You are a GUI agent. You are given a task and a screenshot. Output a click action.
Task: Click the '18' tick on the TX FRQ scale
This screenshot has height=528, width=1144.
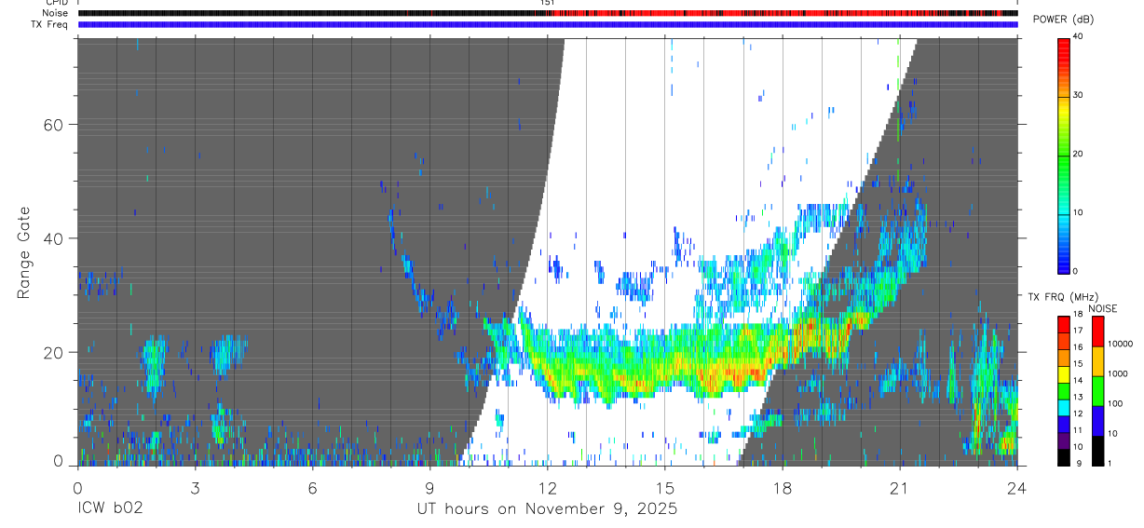pyautogui.click(x=1079, y=315)
